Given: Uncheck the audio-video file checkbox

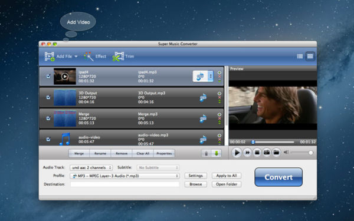Looking at the screenshot, I should pyautogui.click(x=48, y=139).
